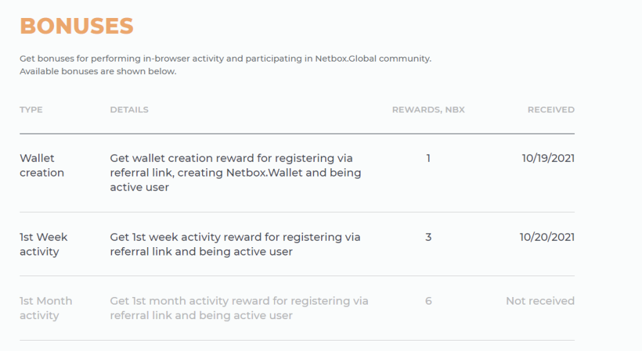
Task: Click the 1st week activity reward description
Action: [x=235, y=244]
